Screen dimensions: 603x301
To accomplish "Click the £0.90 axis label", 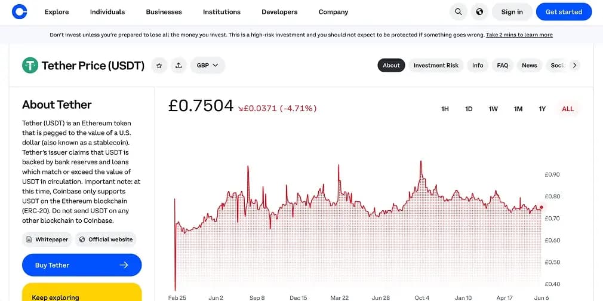I will (x=552, y=174).
